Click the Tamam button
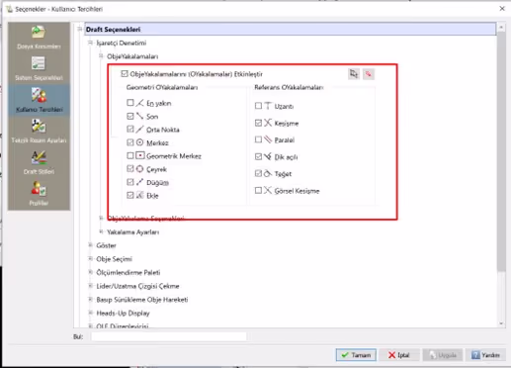This screenshot has height=368, width=511. tap(356, 355)
